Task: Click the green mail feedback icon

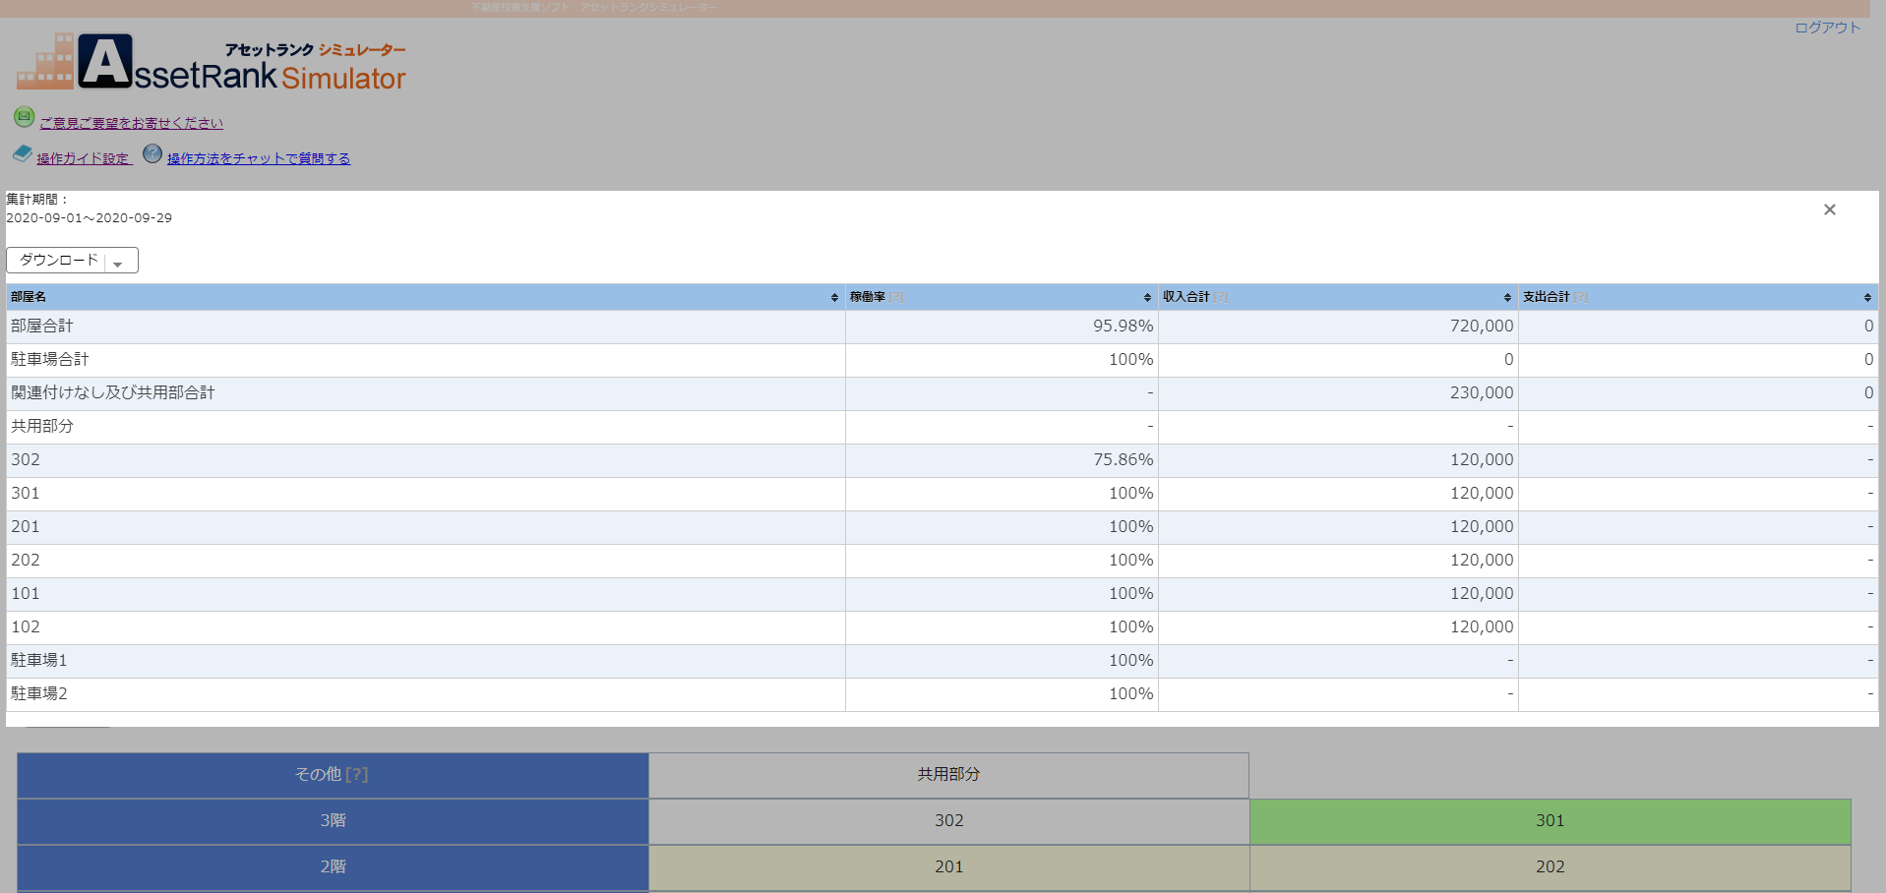Action: tap(24, 117)
